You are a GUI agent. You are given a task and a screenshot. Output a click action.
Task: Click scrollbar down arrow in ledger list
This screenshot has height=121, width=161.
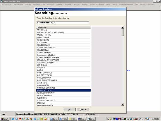(122, 104)
